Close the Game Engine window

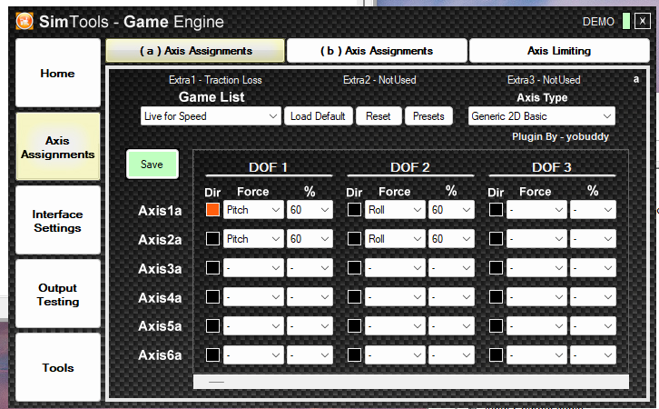[x=643, y=21]
